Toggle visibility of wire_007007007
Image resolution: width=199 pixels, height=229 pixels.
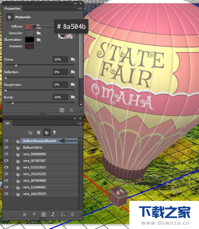click(6, 160)
